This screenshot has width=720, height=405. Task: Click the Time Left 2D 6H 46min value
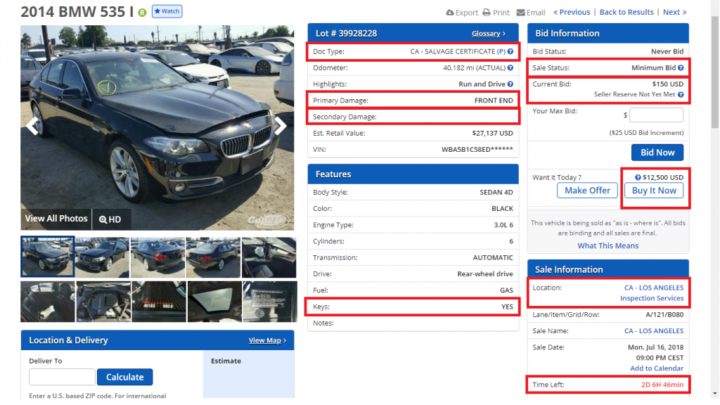tap(662, 385)
